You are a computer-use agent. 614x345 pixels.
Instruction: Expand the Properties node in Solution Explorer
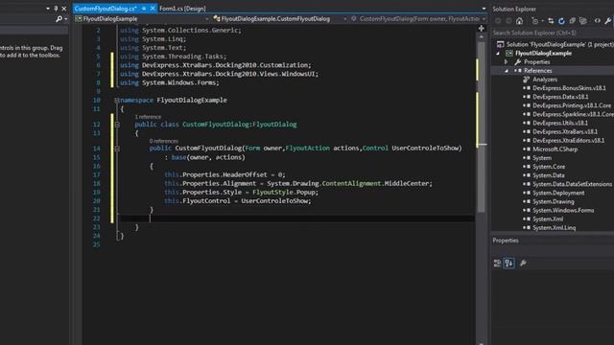click(x=506, y=61)
